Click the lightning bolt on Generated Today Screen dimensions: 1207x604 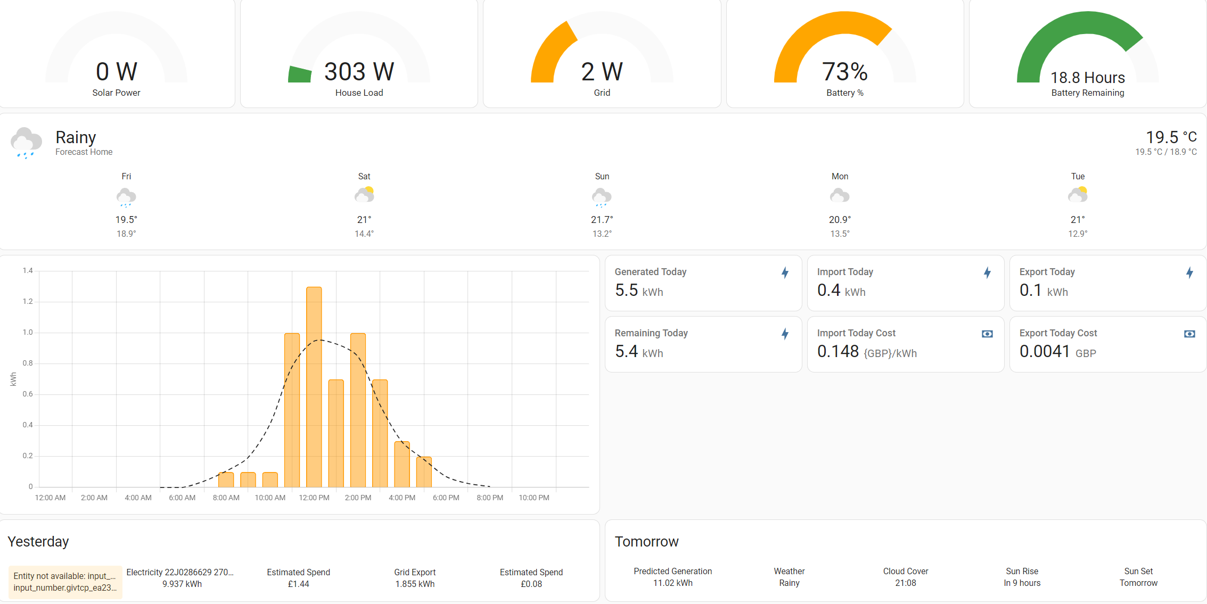click(785, 273)
